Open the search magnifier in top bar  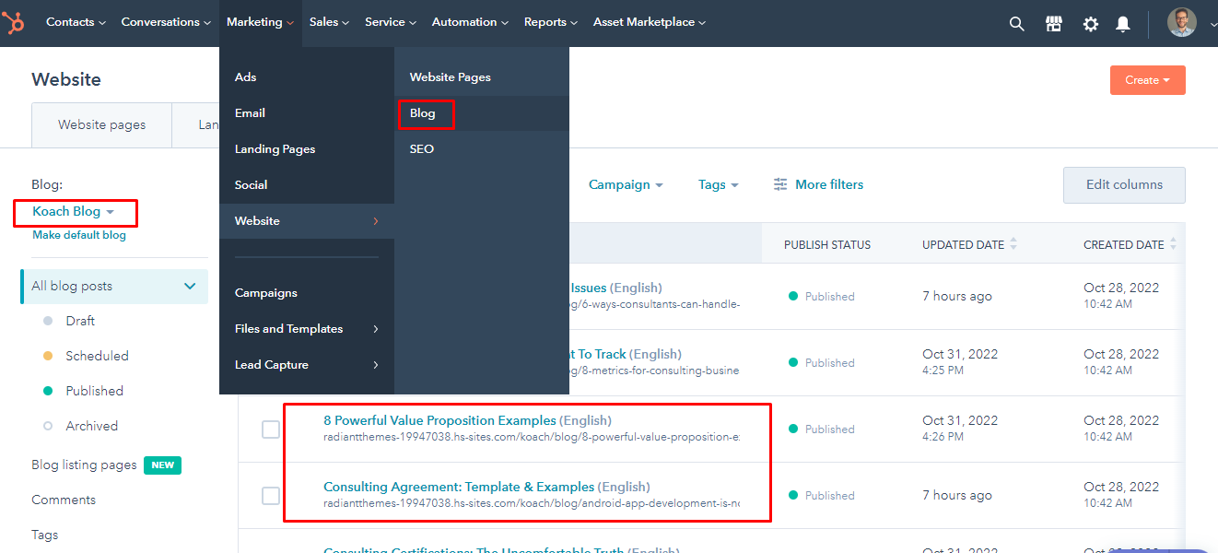(x=1017, y=24)
